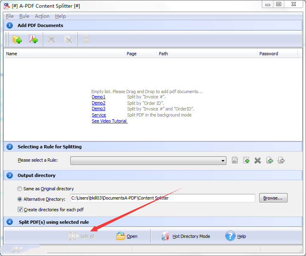
Task: Click the Remove selected document X icon
Action: tap(51, 40)
